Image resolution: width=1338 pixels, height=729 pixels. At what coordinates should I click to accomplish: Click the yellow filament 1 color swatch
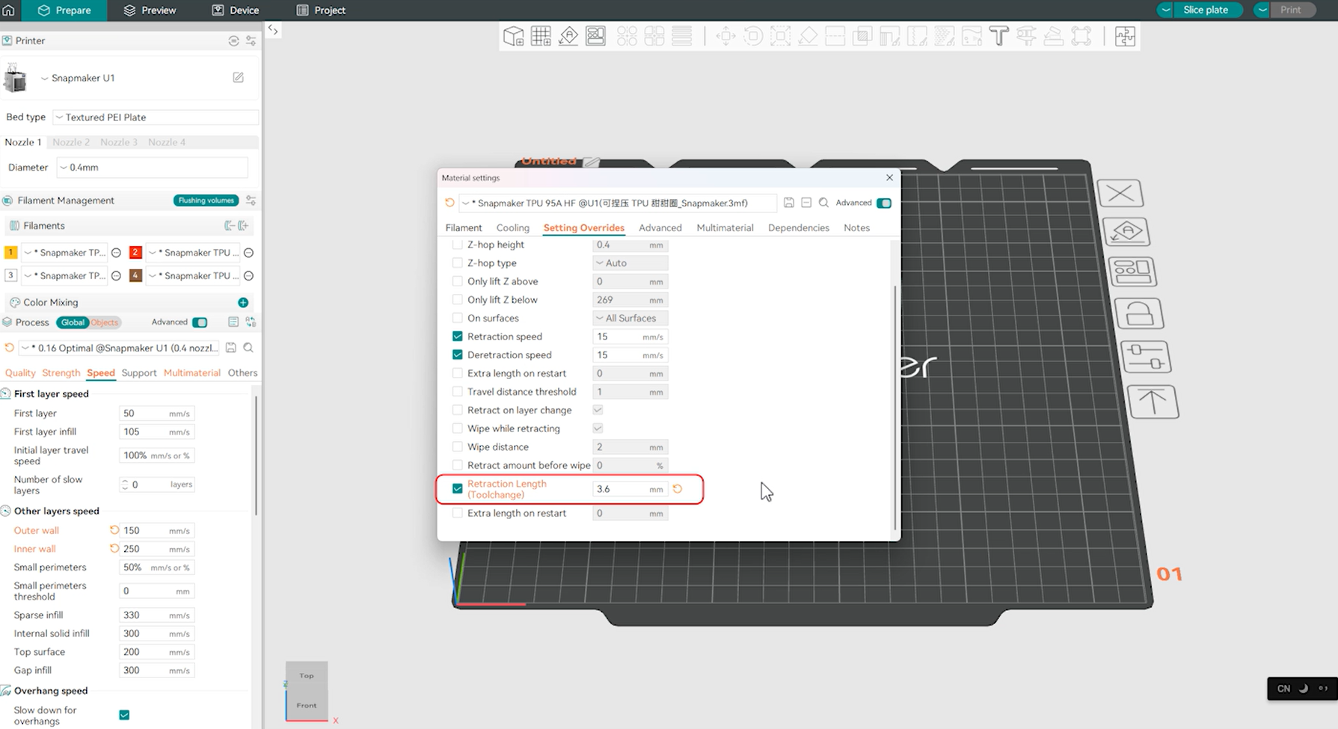10,253
